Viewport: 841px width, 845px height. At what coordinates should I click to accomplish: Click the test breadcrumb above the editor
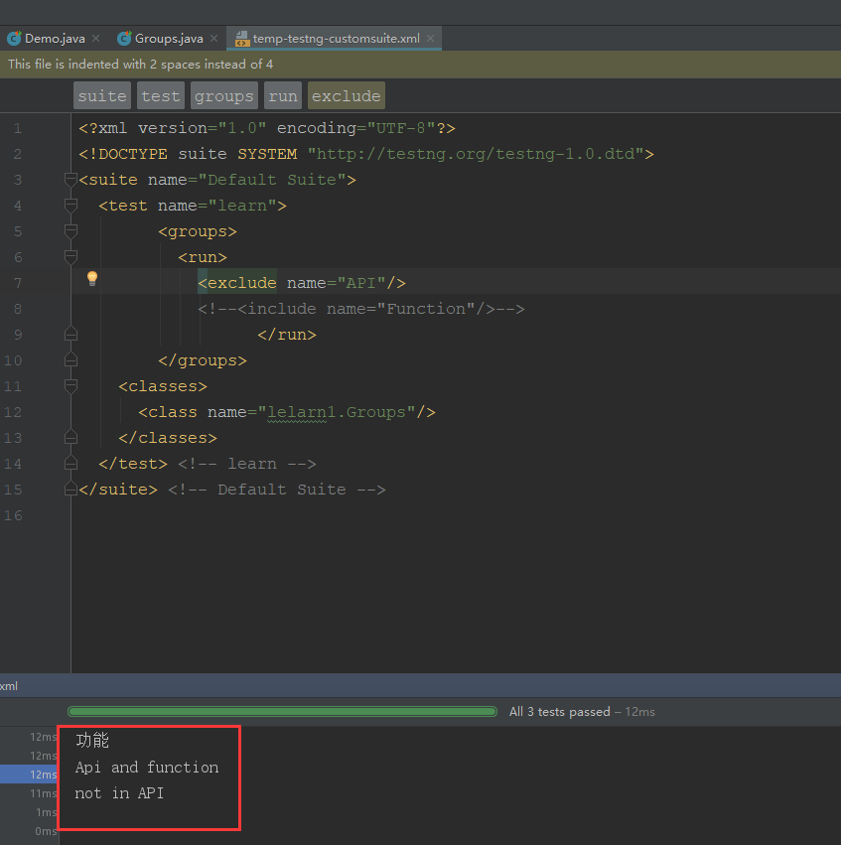point(160,95)
